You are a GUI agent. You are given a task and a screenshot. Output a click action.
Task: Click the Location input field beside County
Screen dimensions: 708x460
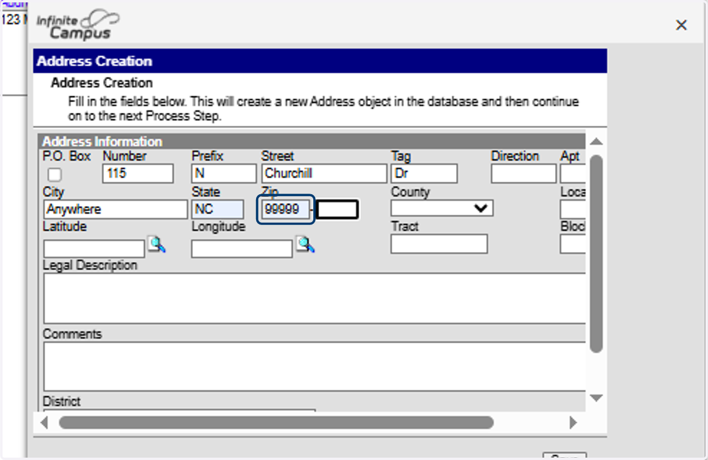click(x=573, y=210)
